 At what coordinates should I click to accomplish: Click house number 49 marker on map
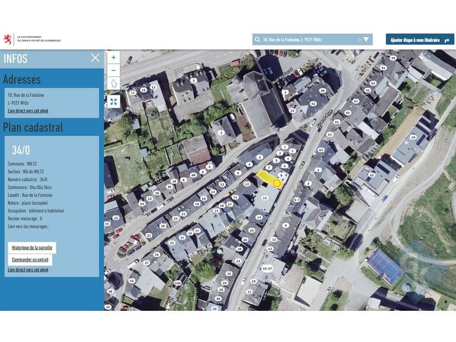pos(393,58)
